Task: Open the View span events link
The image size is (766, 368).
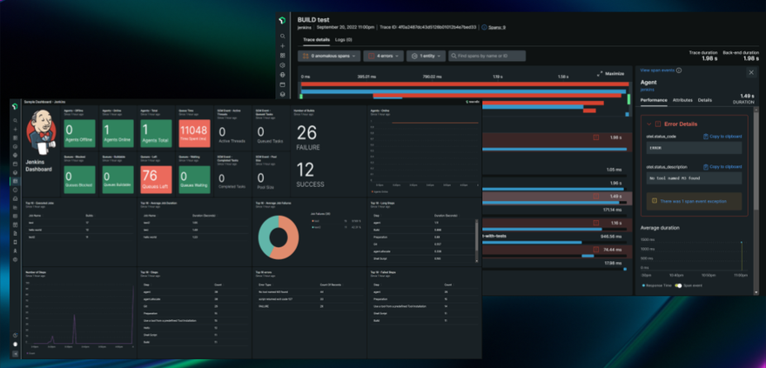Action: tap(656, 70)
